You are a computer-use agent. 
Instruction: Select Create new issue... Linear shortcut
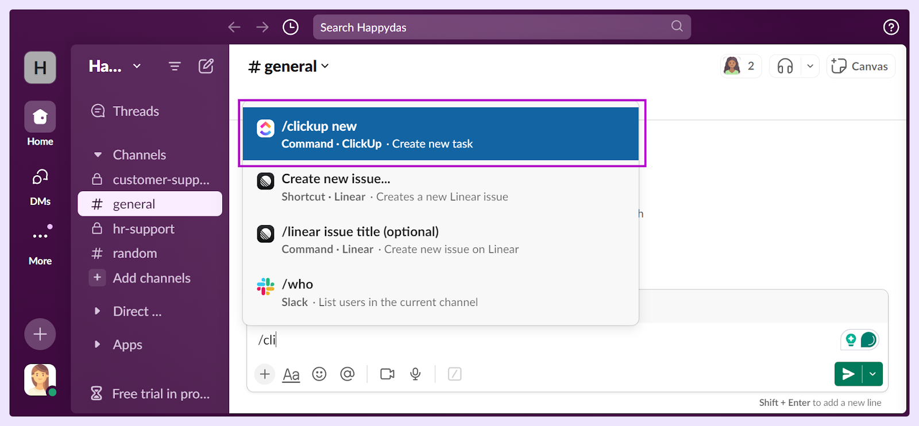click(x=441, y=187)
